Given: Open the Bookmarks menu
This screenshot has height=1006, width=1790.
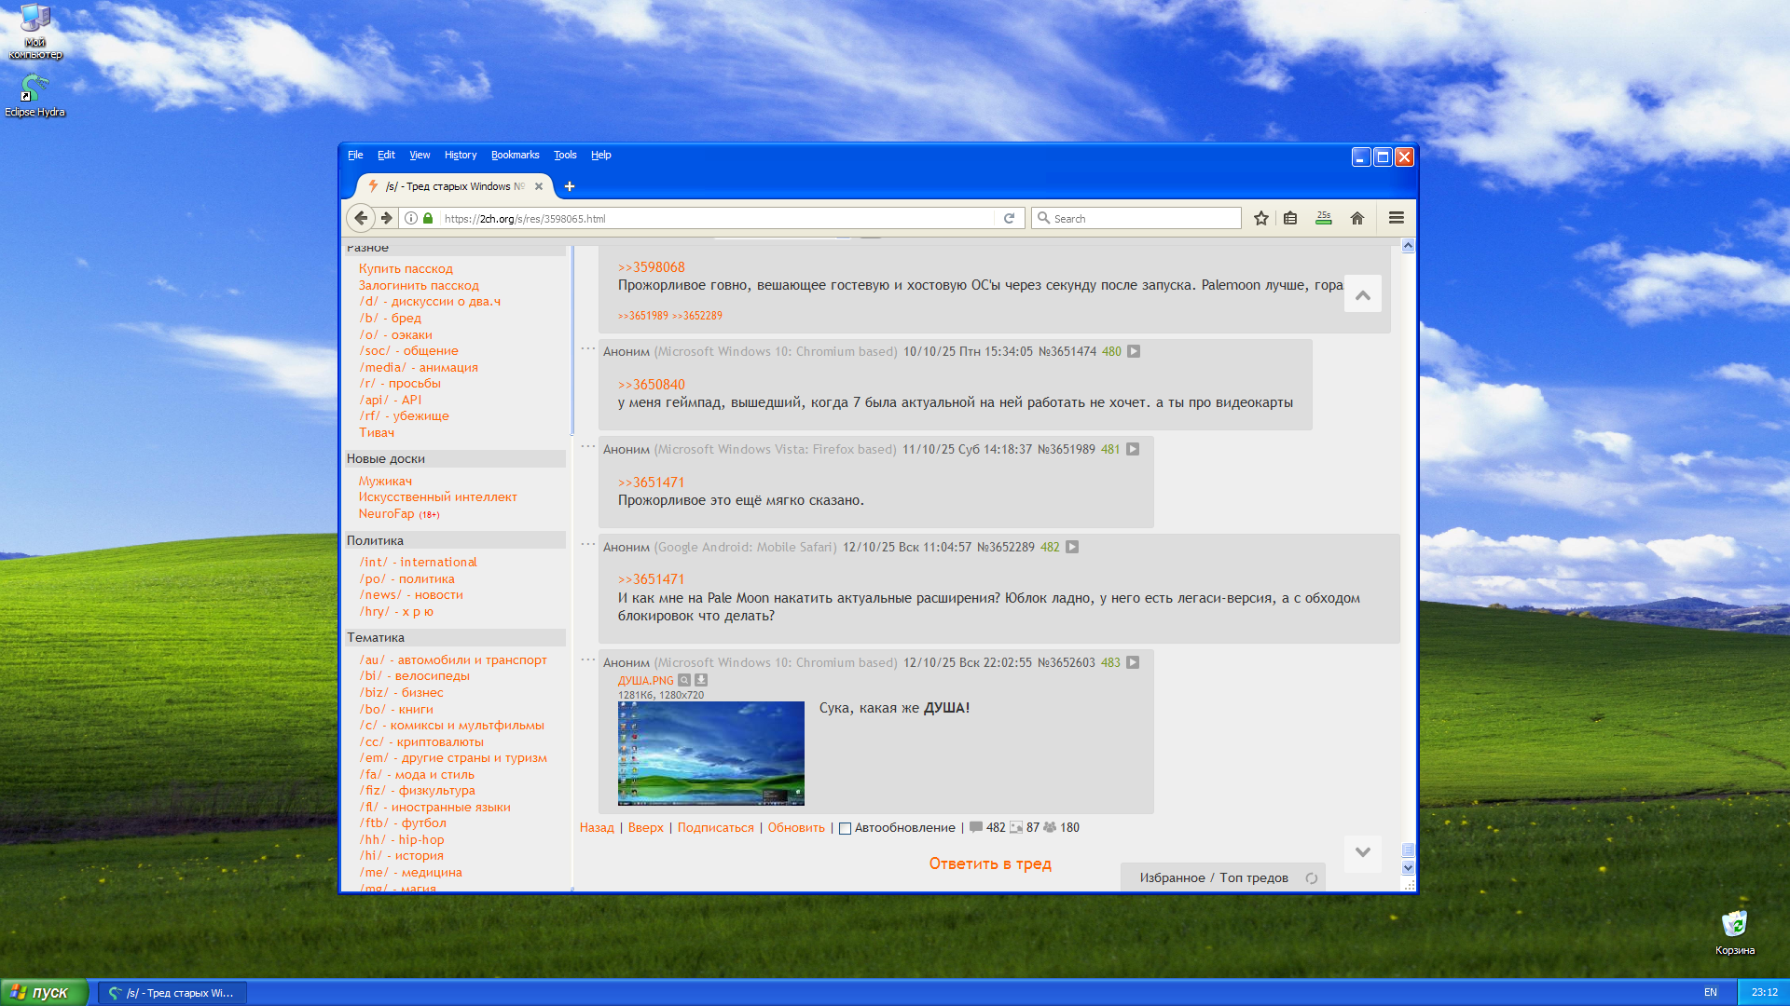Looking at the screenshot, I should [515, 155].
